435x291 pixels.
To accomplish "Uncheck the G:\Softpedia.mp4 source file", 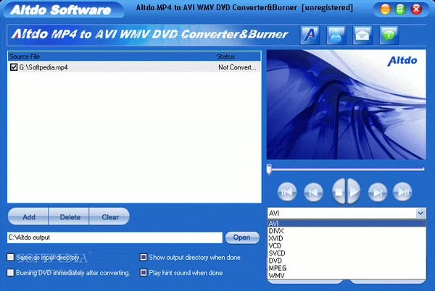I will tap(14, 67).
